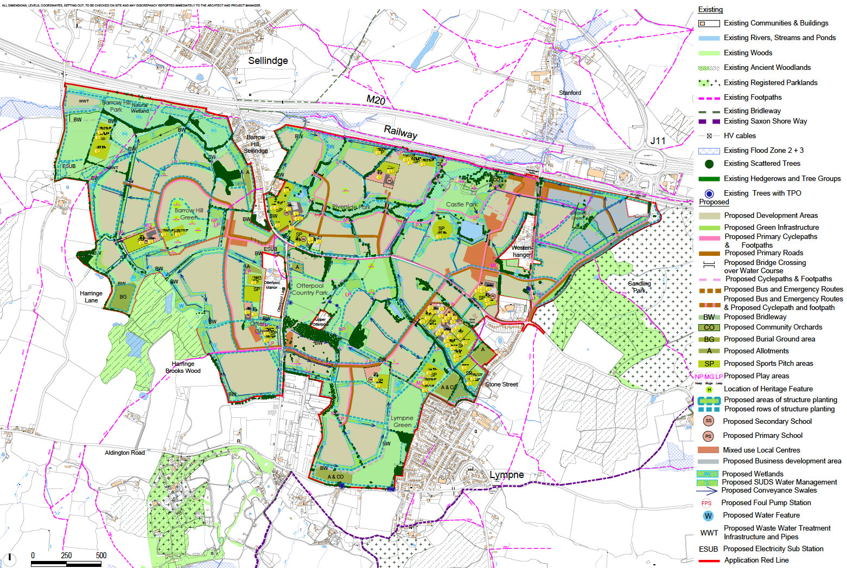Click the 'Riverside Park' map label
This screenshot has height=568, width=847.
coord(352,207)
